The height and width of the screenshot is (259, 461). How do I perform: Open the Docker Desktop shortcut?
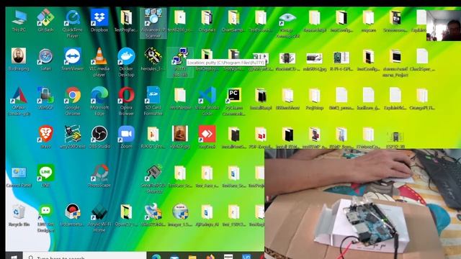pos(126,63)
